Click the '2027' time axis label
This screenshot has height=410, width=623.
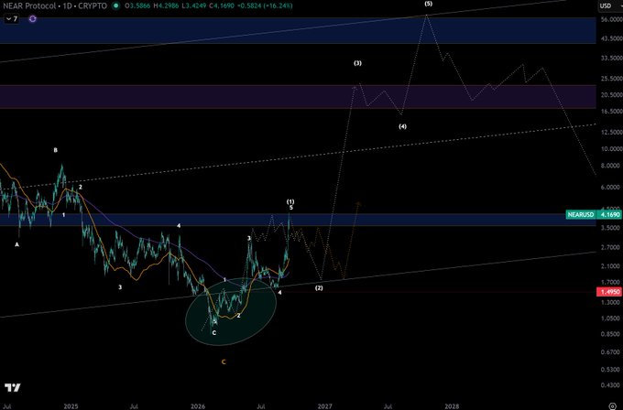(324, 406)
